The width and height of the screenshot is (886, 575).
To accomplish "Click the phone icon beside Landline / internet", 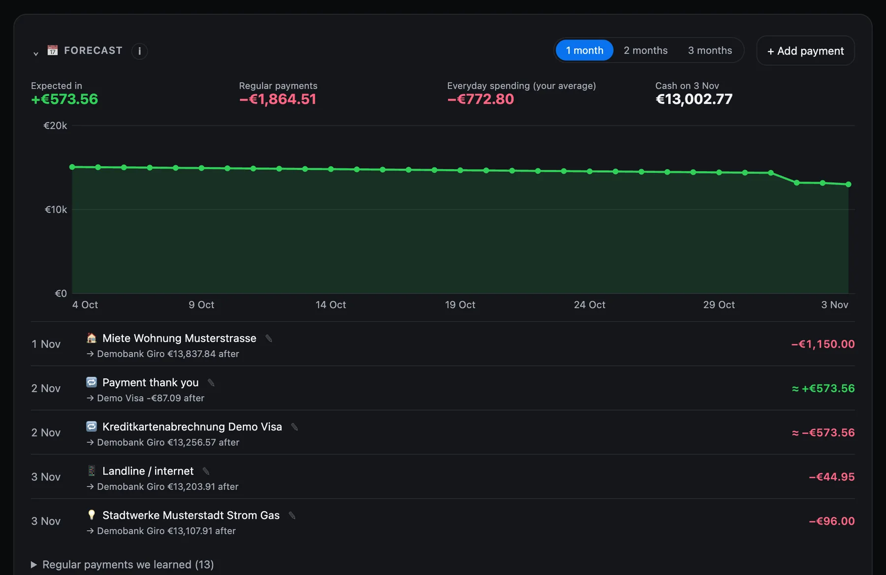I will 92,471.
